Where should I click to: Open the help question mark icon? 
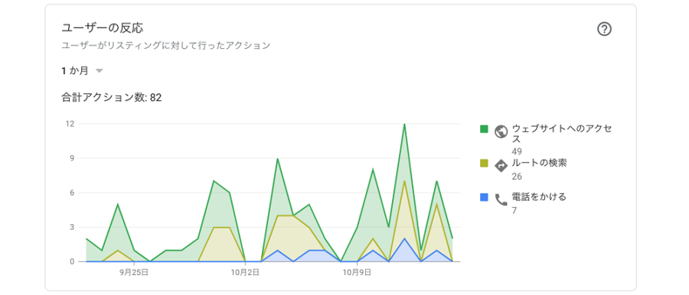click(x=605, y=29)
